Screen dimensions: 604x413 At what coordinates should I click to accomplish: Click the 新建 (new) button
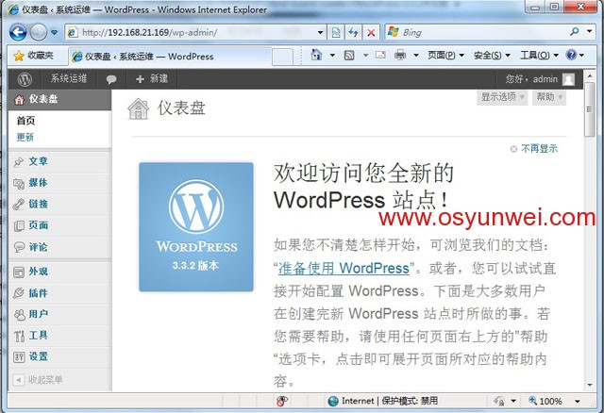tap(151, 79)
